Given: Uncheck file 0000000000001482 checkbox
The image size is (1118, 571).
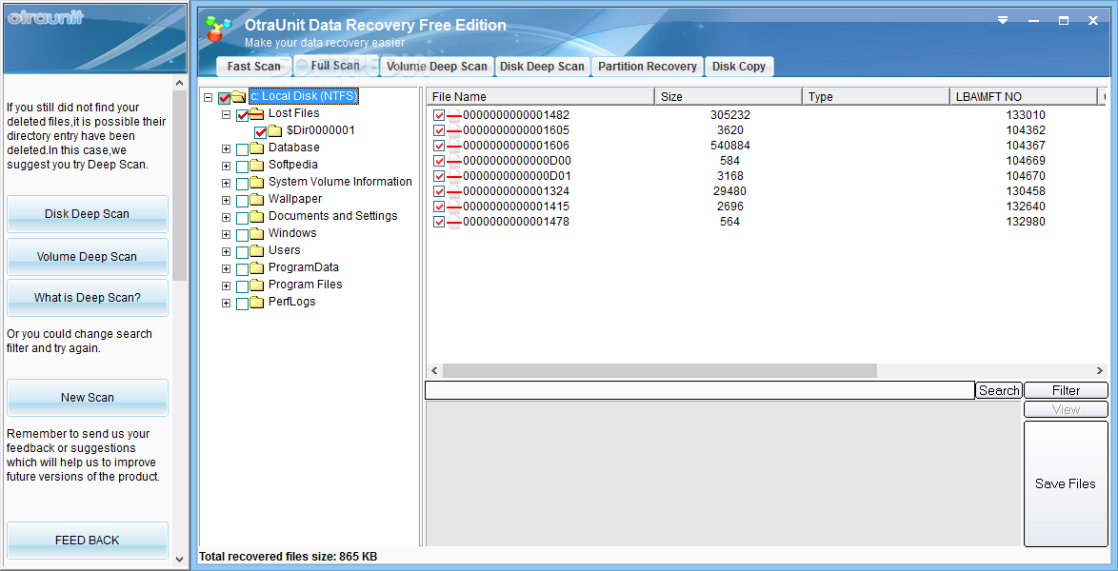Looking at the screenshot, I should [439, 115].
